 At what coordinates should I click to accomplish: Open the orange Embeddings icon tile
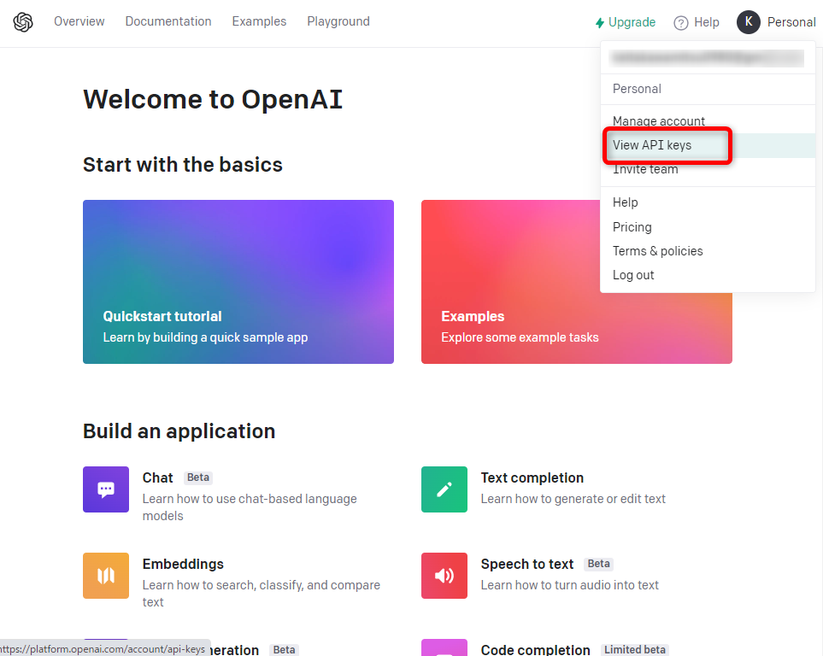(x=106, y=575)
